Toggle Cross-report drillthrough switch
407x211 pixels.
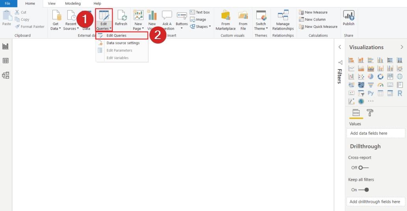click(363, 168)
